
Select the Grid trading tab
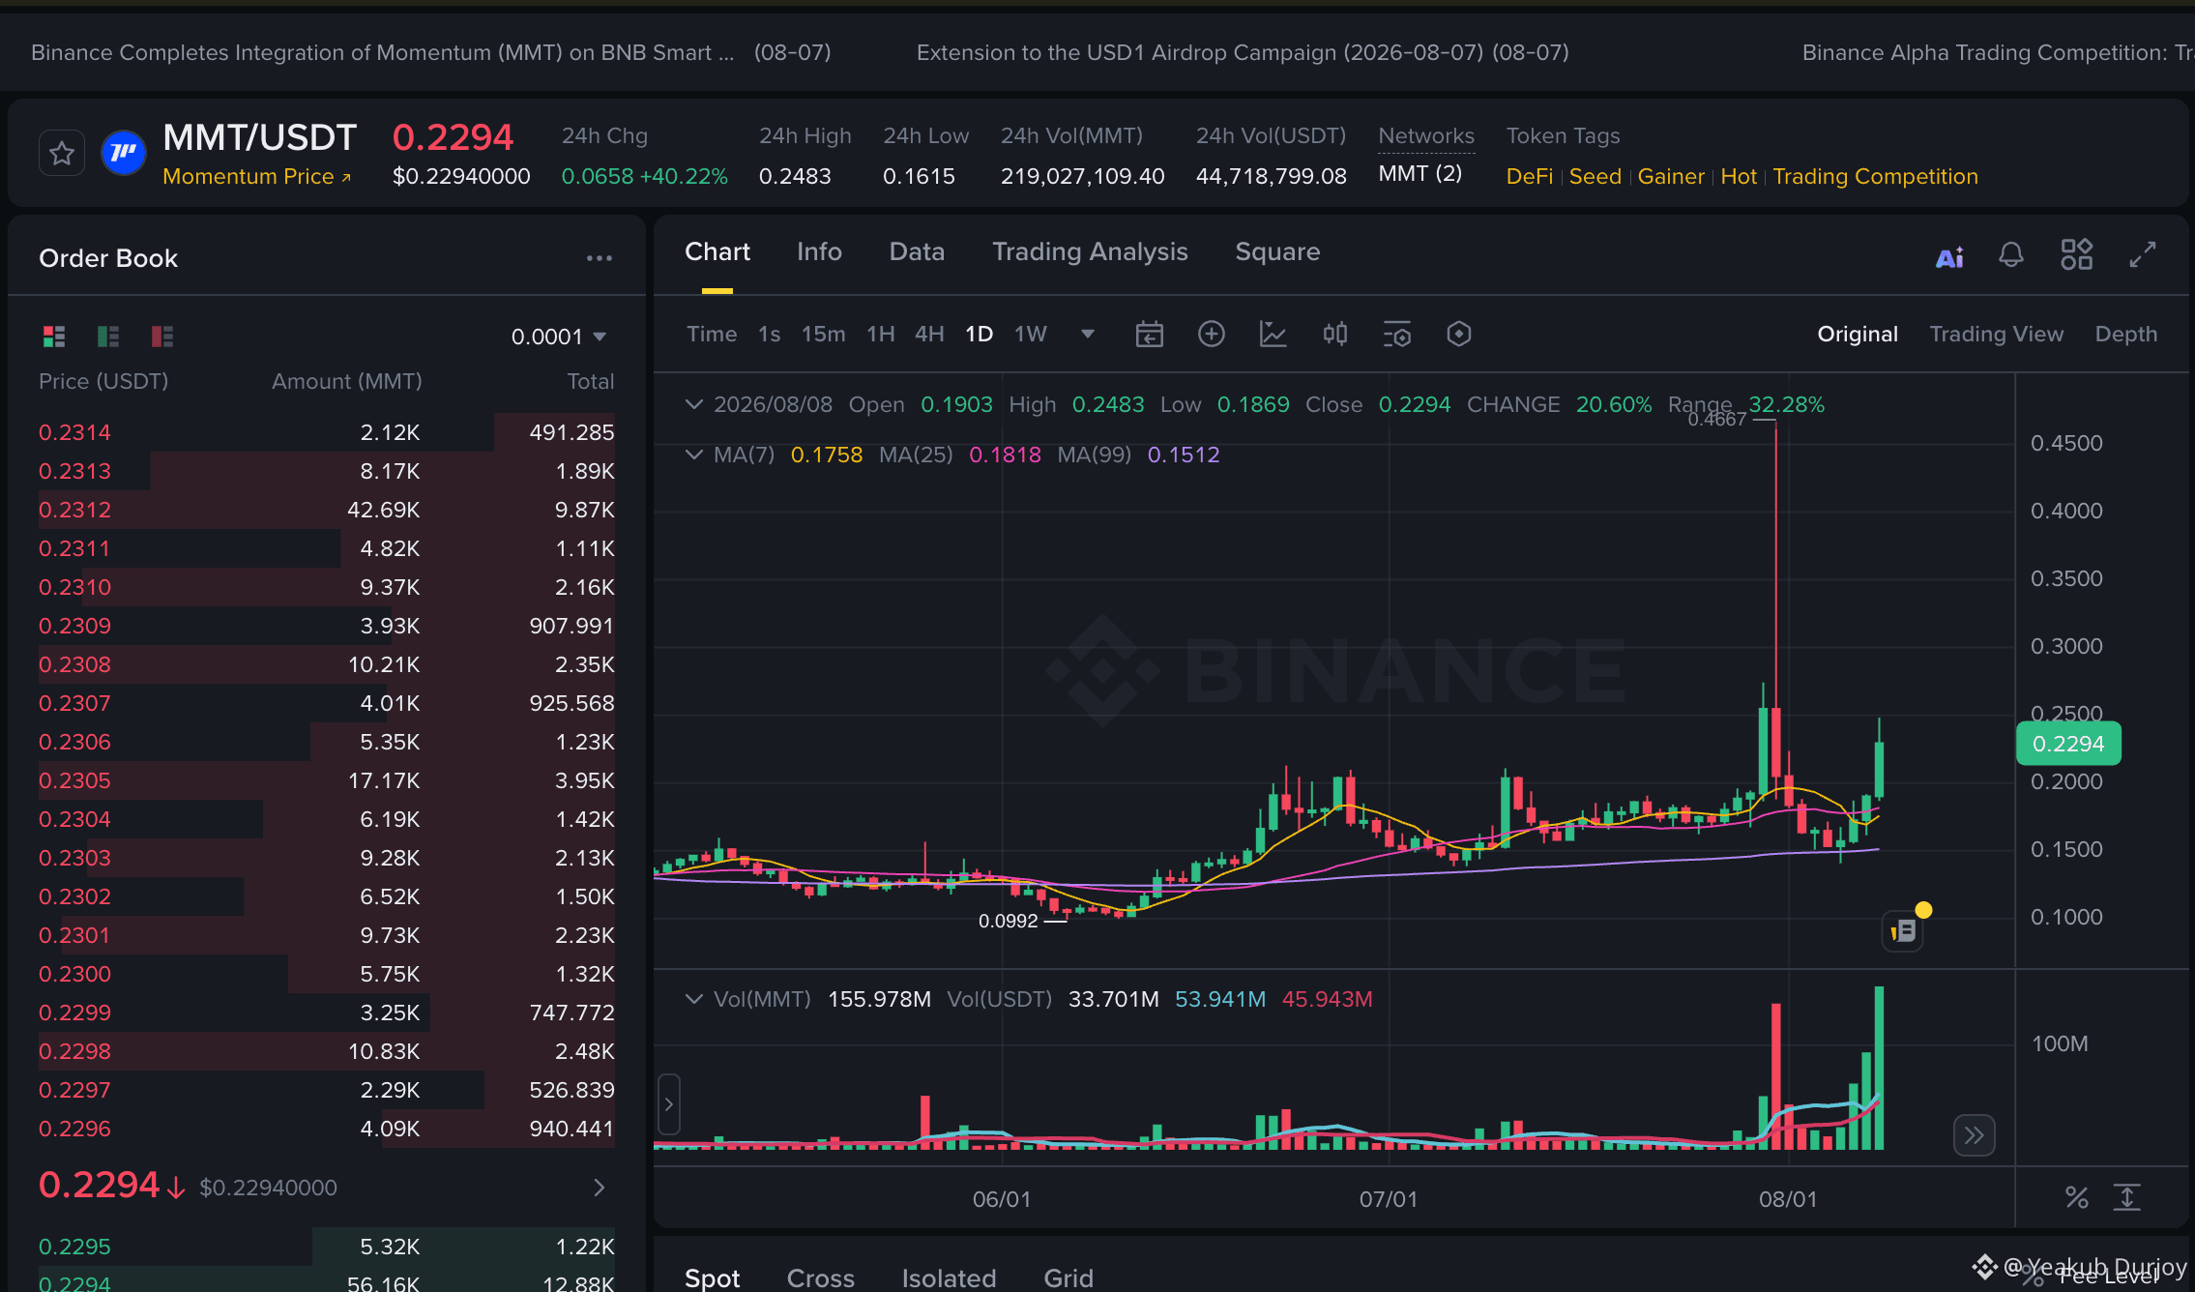click(x=1068, y=1277)
